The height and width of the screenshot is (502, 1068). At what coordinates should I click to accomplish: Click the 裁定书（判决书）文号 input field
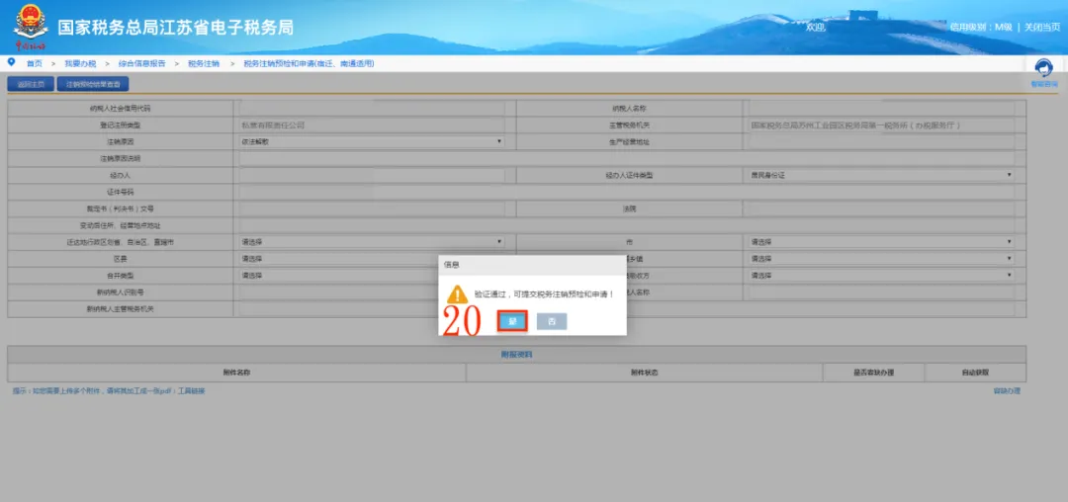tap(372, 209)
